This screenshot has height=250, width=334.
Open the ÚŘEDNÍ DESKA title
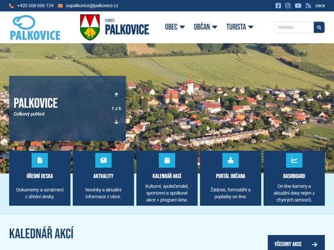pyautogui.click(x=40, y=176)
